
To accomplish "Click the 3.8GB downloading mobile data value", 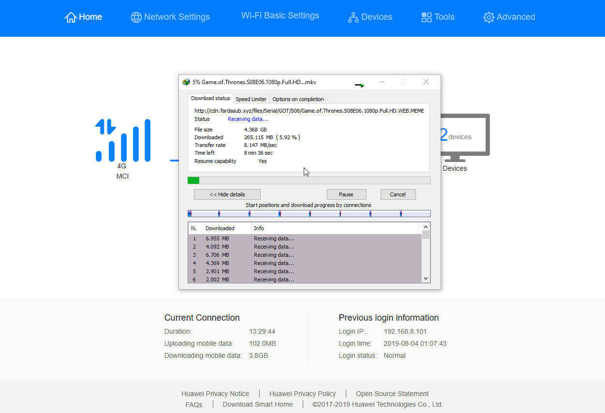I will pyautogui.click(x=259, y=355).
